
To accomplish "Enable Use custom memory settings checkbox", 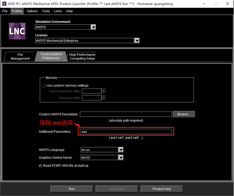I will (43, 85).
